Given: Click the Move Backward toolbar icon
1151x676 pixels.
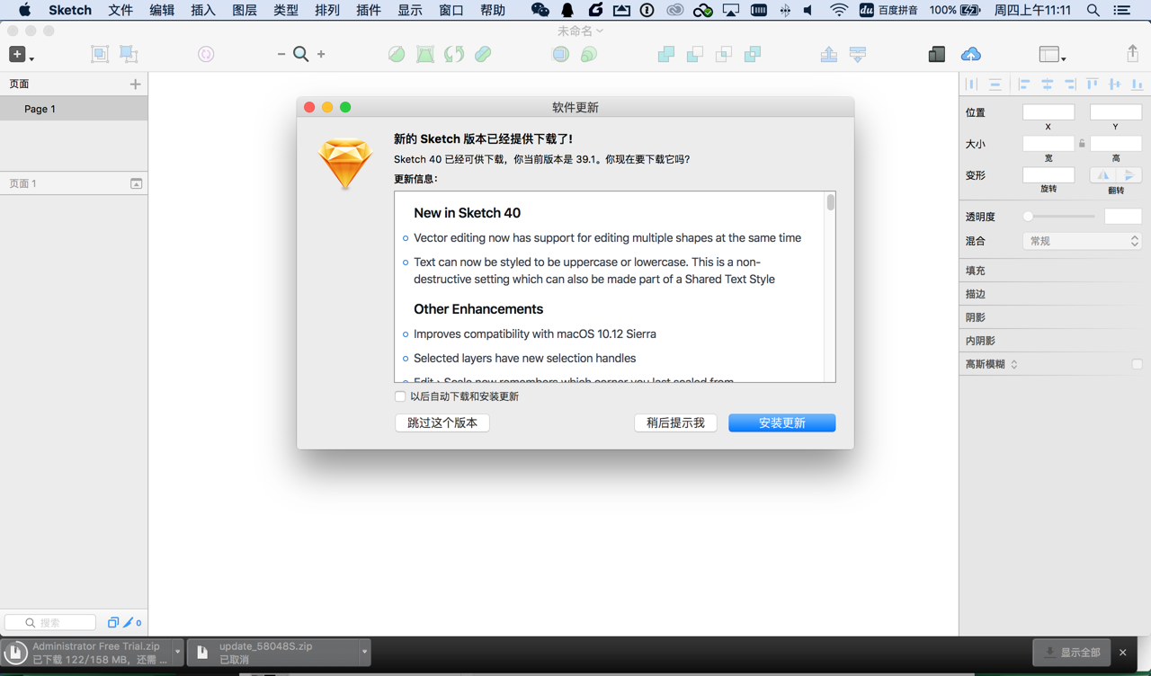Looking at the screenshot, I should pos(858,55).
